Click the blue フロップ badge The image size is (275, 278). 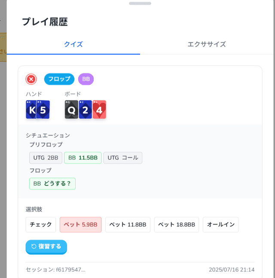[x=59, y=79]
